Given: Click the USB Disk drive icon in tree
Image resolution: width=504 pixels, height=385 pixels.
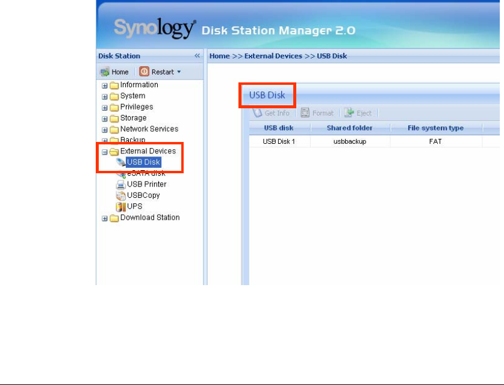Looking at the screenshot, I should [x=120, y=162].
